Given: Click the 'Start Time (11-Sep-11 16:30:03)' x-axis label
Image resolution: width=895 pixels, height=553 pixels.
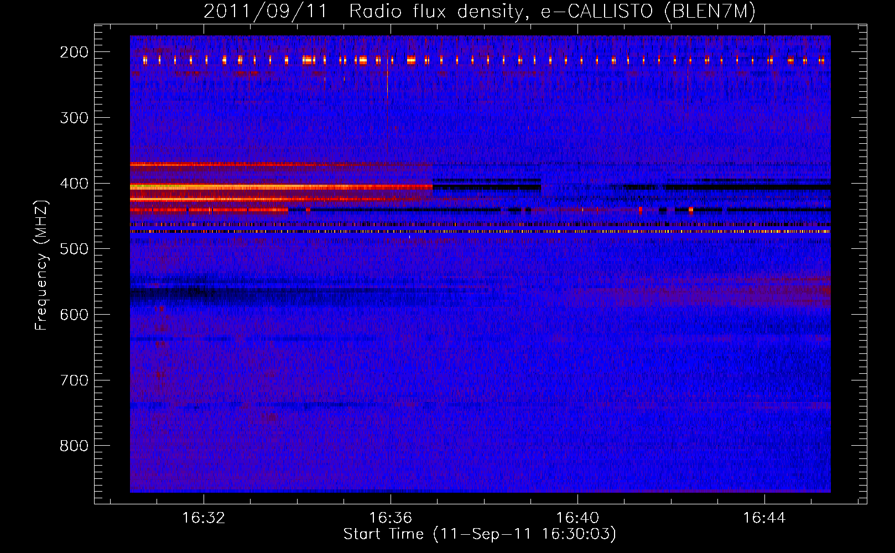Looking at the screenshot, I should 480,534.
